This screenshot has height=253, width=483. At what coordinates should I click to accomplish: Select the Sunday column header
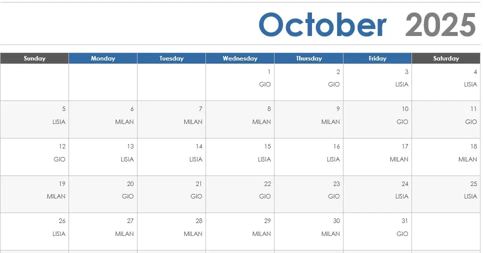click(x=34, y=58)
